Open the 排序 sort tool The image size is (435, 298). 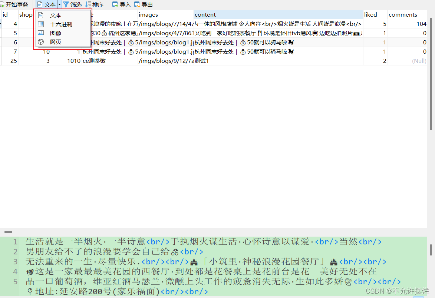94,4
